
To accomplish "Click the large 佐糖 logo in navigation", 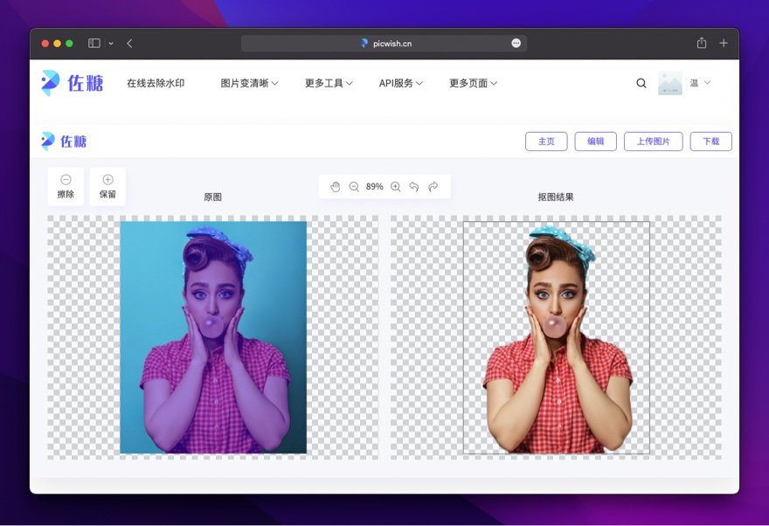I will coord(72,83).
